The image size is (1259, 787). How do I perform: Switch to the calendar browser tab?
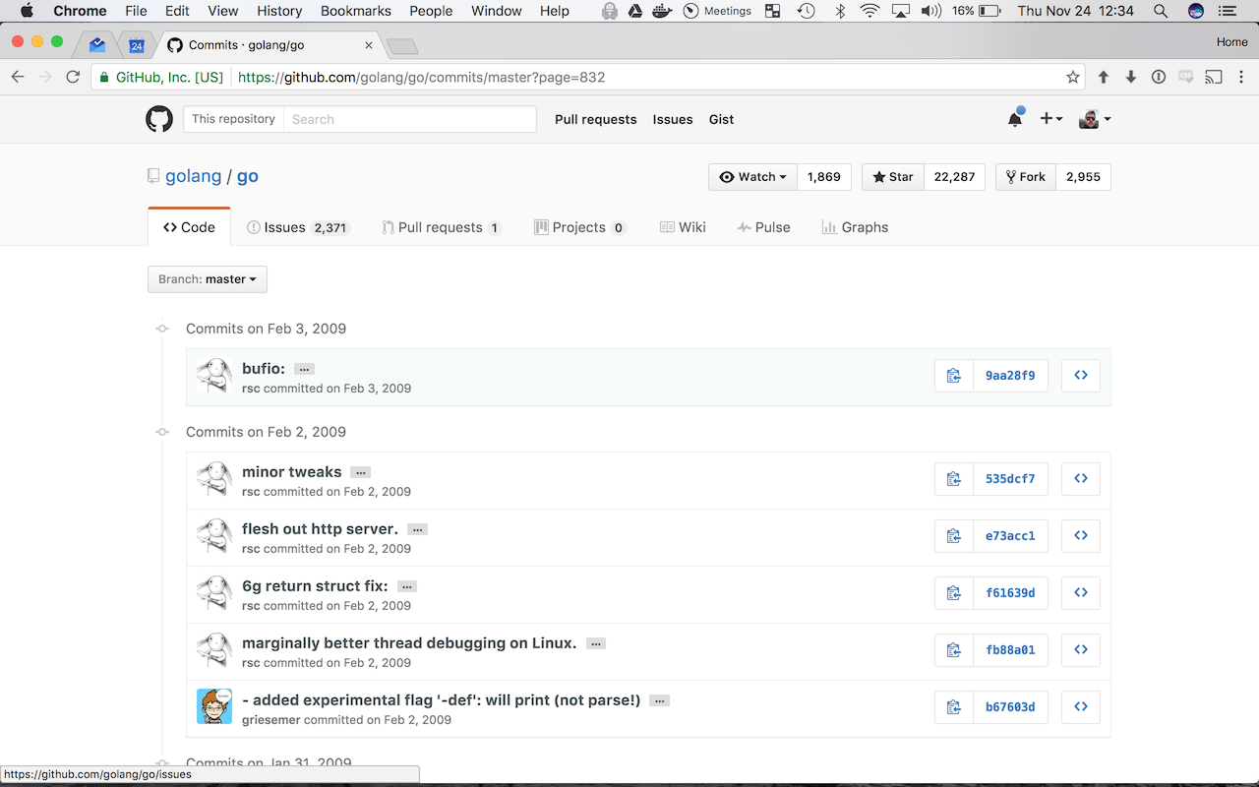137,45
